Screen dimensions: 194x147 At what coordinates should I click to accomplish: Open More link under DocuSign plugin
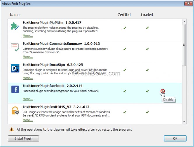coord(28,78)
